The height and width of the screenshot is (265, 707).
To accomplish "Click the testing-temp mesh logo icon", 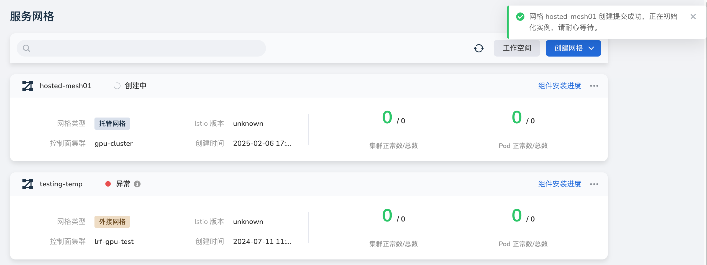I will tap(27, 184).
